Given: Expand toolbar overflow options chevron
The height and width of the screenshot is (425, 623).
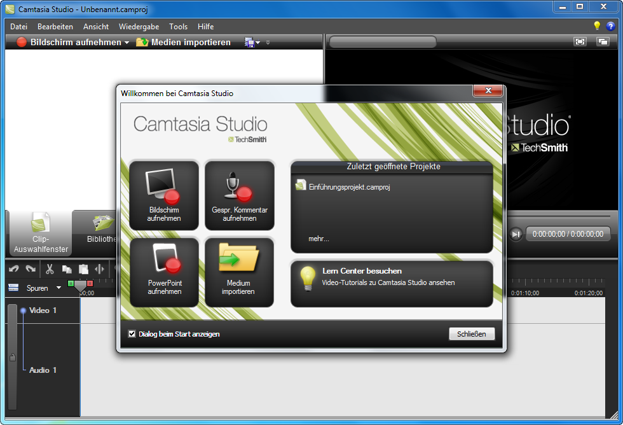Looking at the screenshot, I should click(268, 43).
